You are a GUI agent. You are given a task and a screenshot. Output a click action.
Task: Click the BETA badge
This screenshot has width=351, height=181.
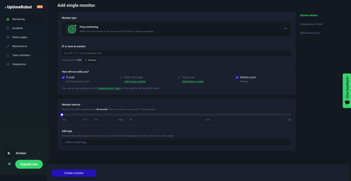[x=40, y=6]
